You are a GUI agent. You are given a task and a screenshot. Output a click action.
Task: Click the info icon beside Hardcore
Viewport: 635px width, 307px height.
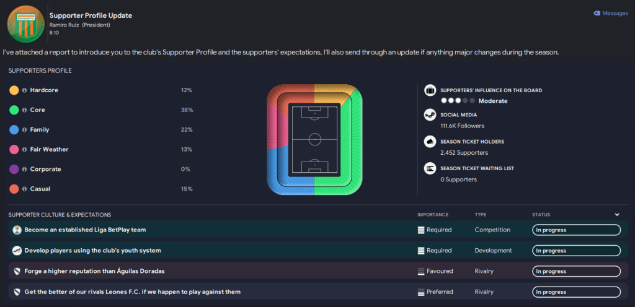click(25, 90)
